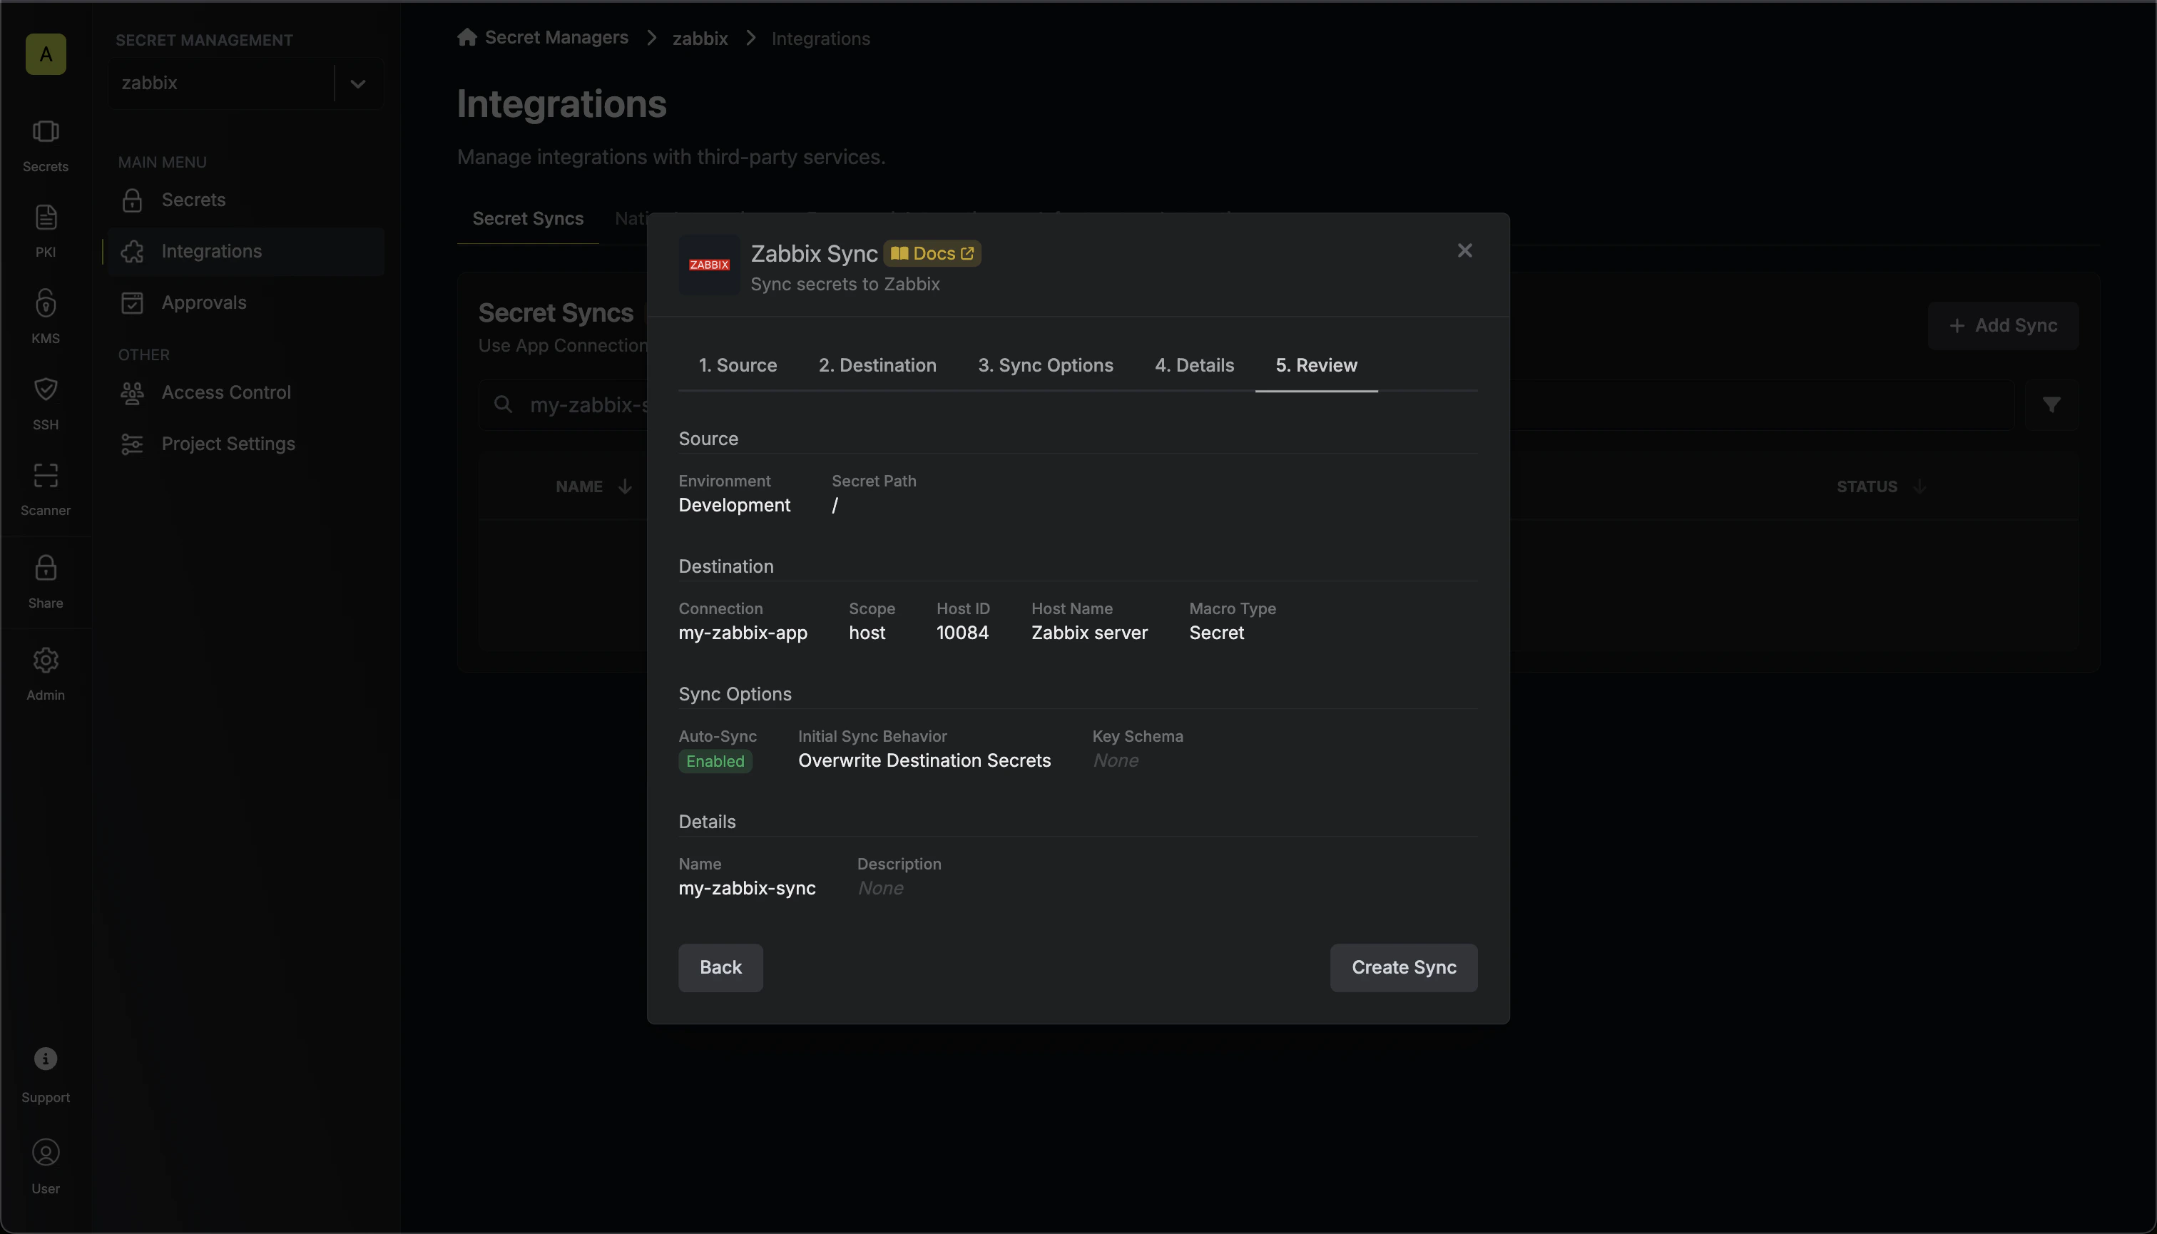Click the zabbix breadcrumb link
This screenshot has width=2157, height=1234.
(700, 39)
